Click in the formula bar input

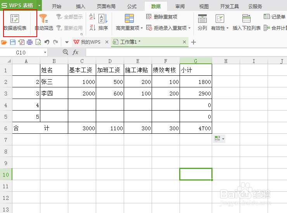(x=186, y=53)
